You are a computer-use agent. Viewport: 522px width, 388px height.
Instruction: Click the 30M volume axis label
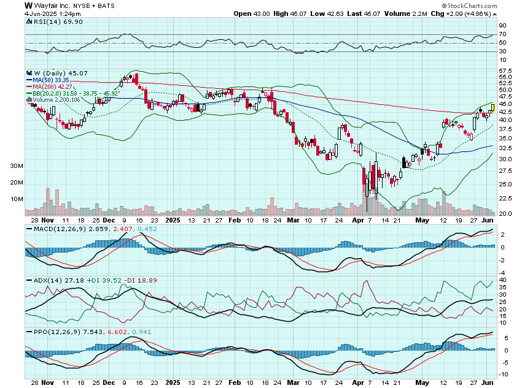(x=17, y=165)
